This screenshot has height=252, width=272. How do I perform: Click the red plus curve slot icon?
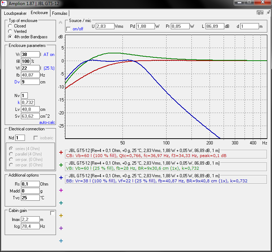coord(61,152)
